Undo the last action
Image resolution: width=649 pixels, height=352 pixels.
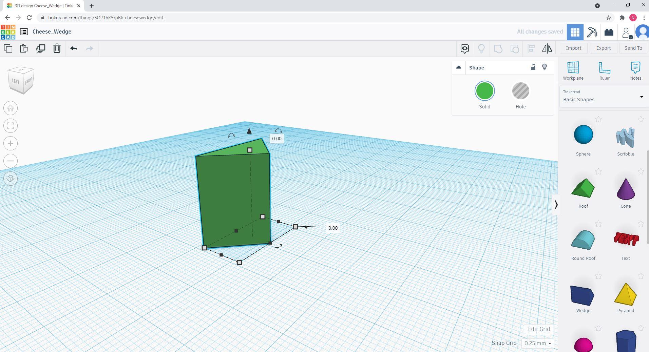click(74, 48)
